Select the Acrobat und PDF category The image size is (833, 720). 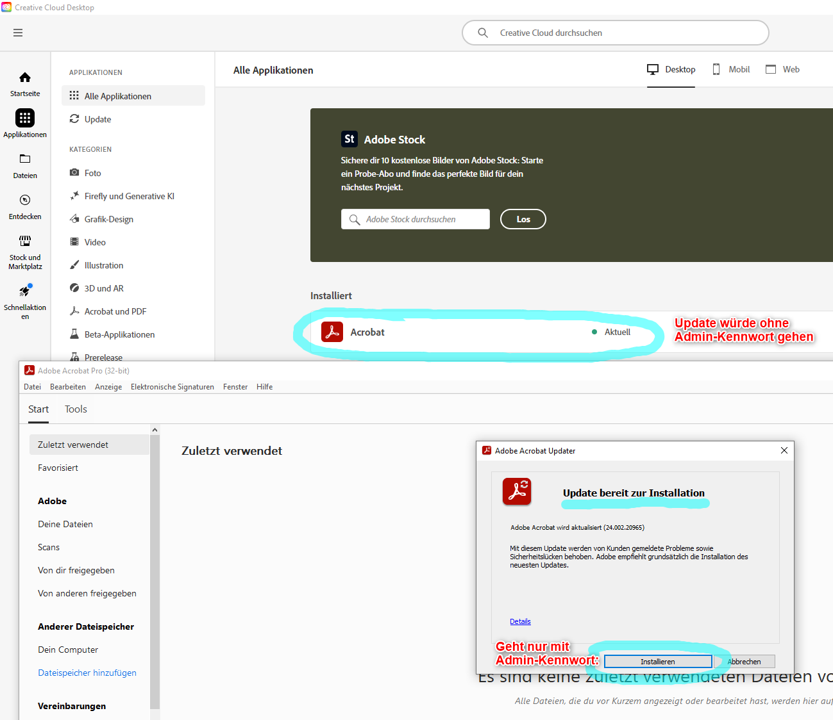[x=75, y=311]
